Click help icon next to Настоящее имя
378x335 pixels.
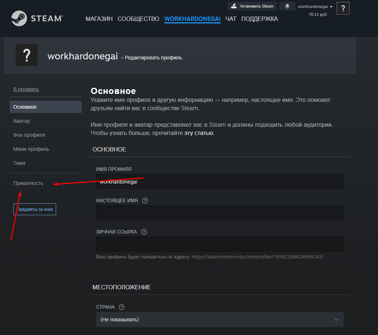(x=145, y=201)
